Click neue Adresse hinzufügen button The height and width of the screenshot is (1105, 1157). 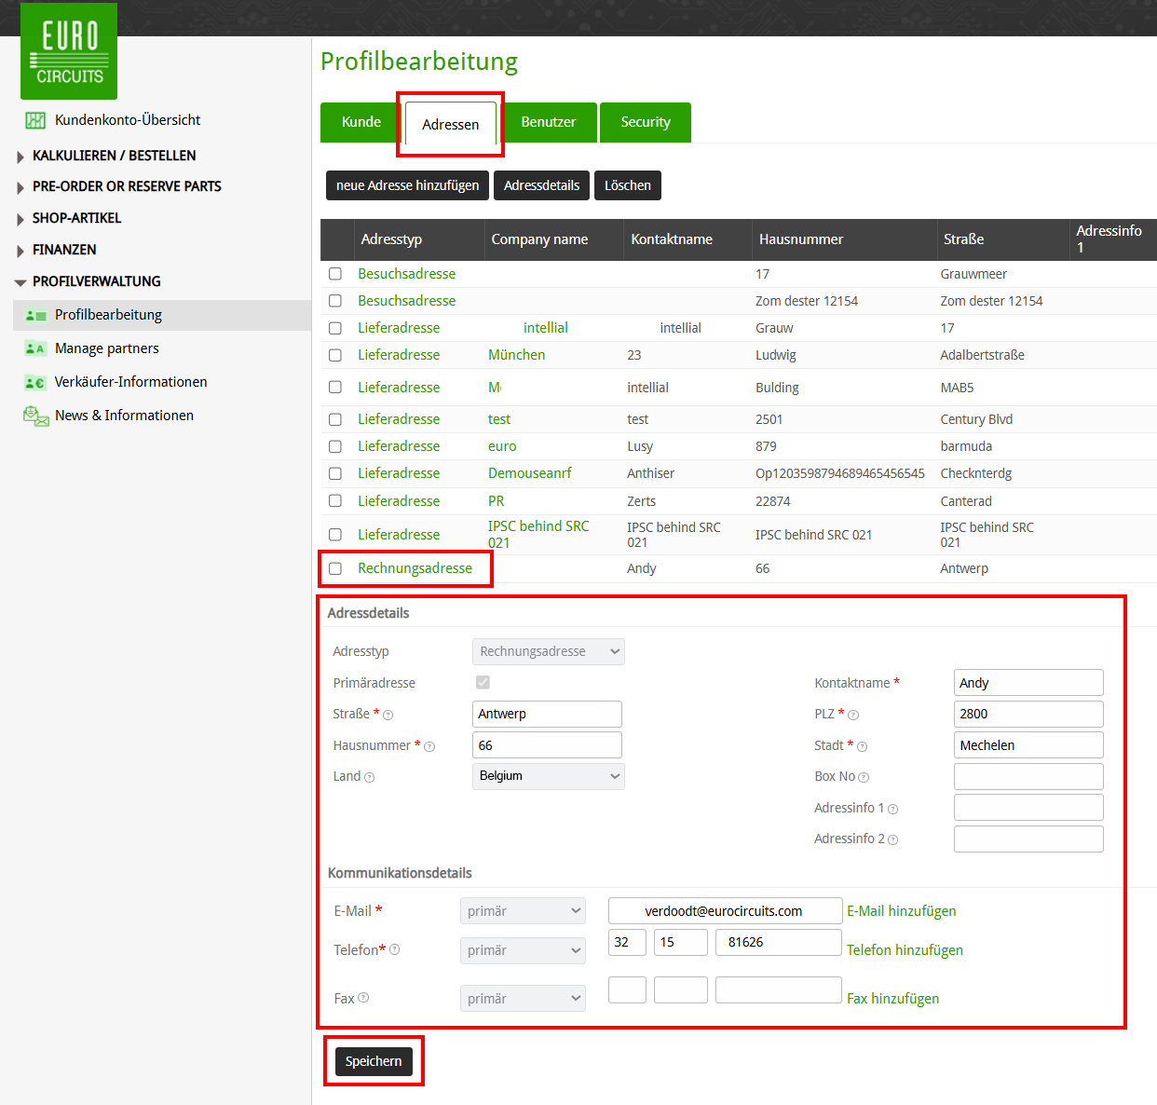click(407, 185)
